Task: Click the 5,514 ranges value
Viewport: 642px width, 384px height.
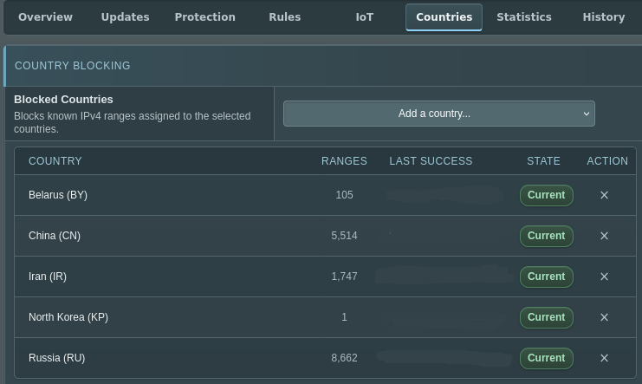Action: (344, 236)
